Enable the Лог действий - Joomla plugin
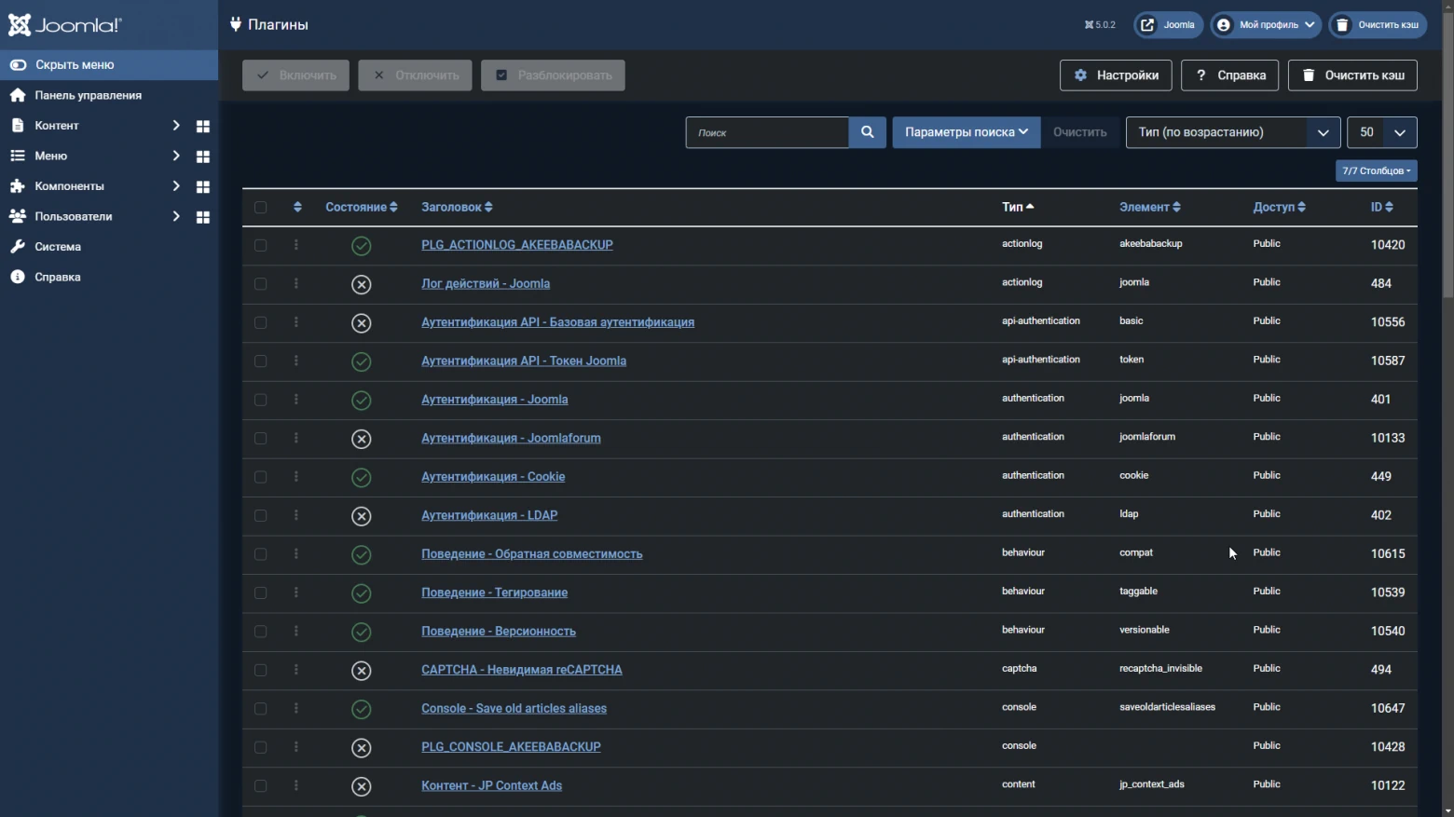 point(362,284)
